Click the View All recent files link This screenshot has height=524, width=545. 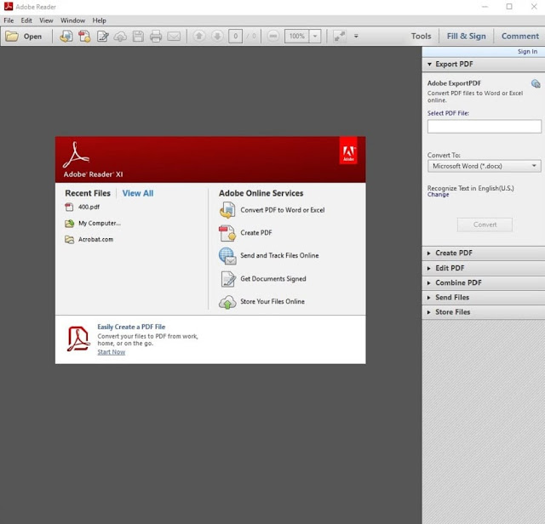click(x=137, y=193)
